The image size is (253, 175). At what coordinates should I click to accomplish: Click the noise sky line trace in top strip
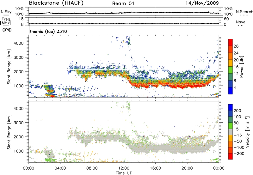point(124,13)
